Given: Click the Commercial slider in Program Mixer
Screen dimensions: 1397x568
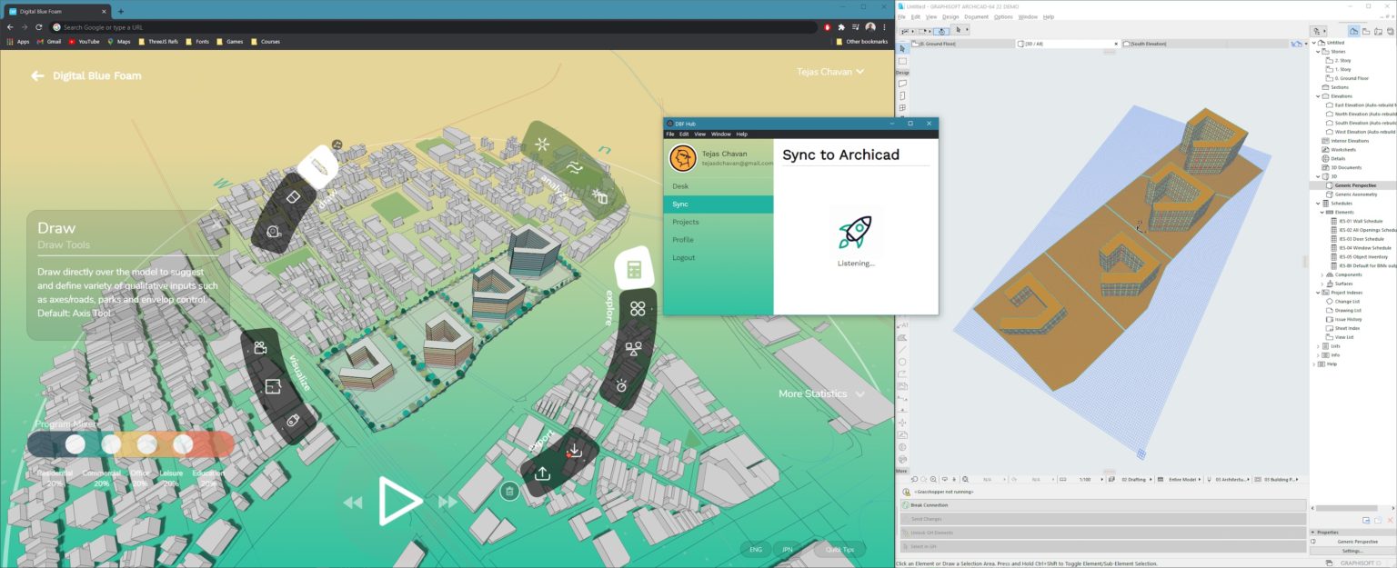Looking at the screenshot, I should (111, 444).
